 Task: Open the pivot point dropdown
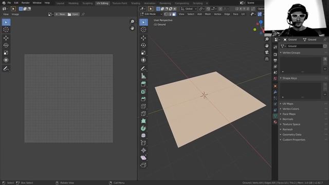pos(202,9)
